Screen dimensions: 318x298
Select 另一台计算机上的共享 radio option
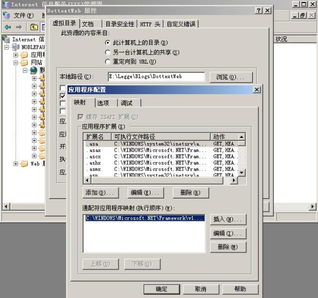point(107,52)
